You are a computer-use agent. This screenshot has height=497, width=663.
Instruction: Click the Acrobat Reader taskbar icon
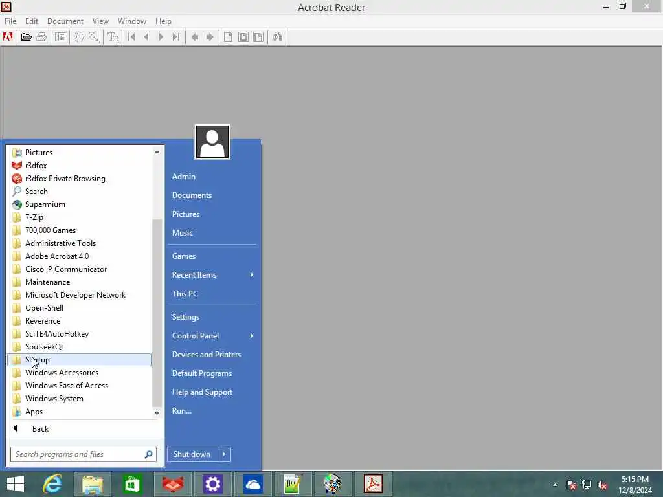374,484
